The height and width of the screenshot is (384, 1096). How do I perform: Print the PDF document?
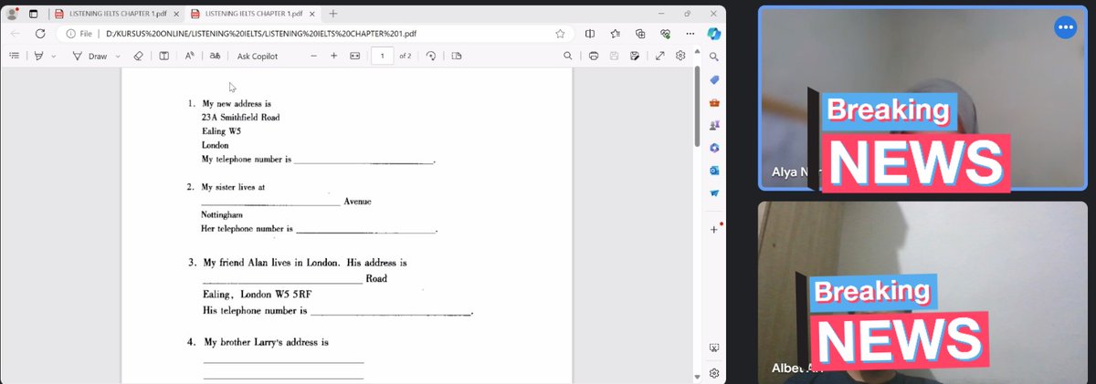pyautogui.click(x=594, y=56)
